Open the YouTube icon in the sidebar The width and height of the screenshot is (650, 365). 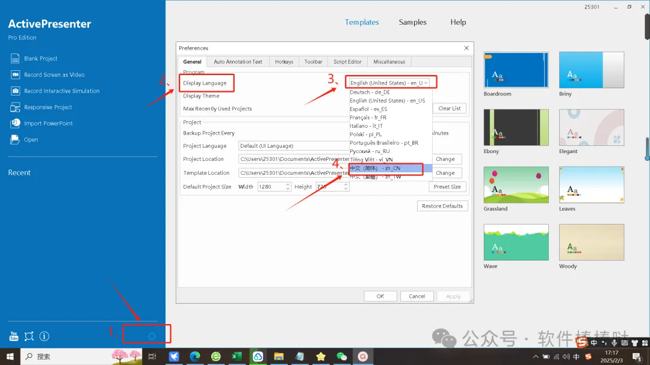(x=14, y=336)
